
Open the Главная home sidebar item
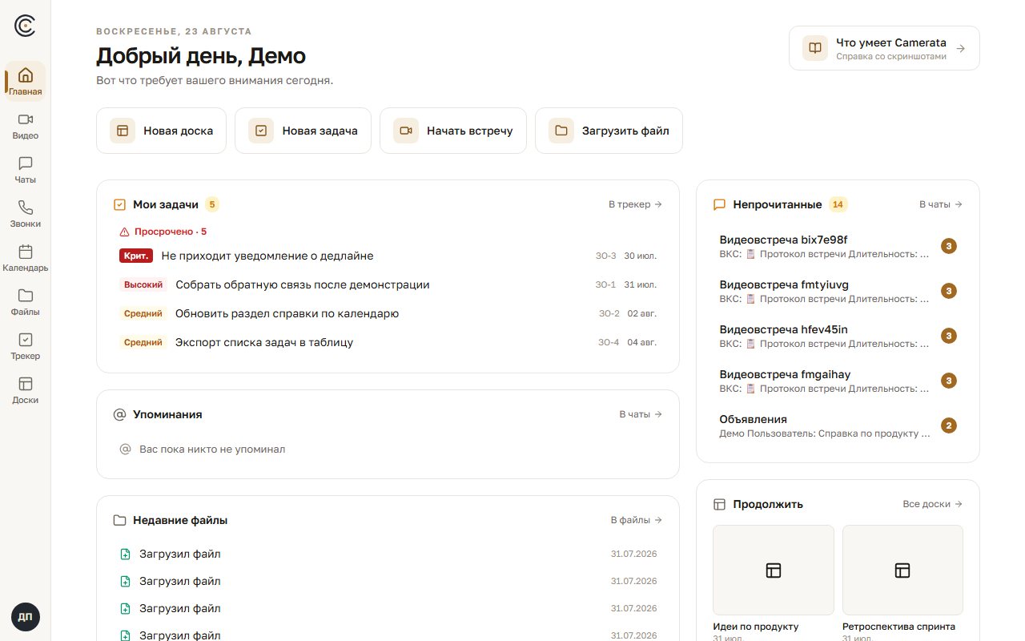[26, 81]
